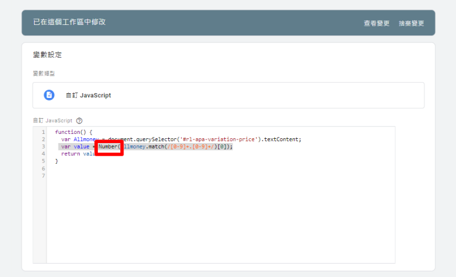Screen dimensions: 456x277
Task: Select the 自訂 JavaScript variable type icon
Action: click(49, 95)
